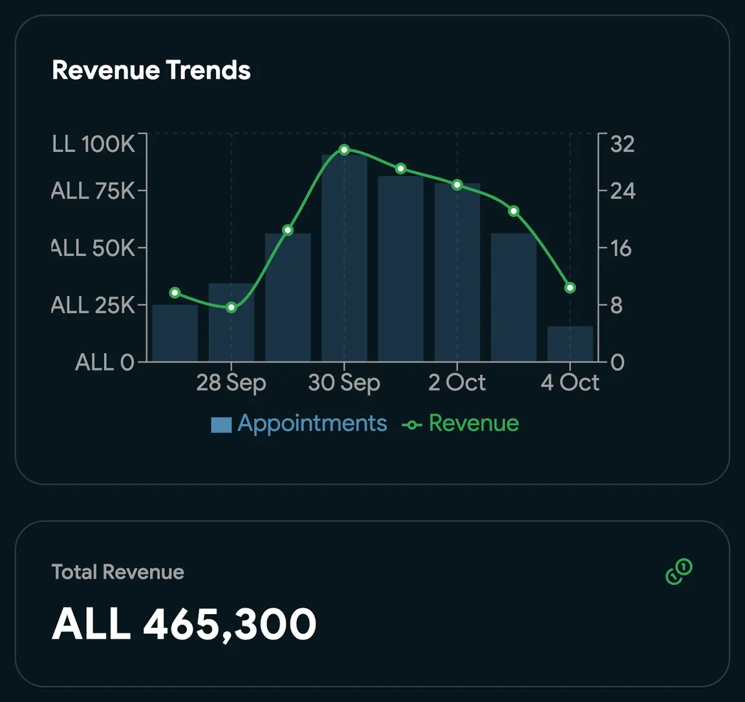The height and width of the screenshot is (702, 745).
Task: Click the 'ALL 465,300' total value
Action: click(184, 624)
